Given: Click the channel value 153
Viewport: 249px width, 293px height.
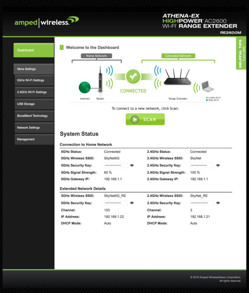Looking at the screenshot, I should coord(107,210).
